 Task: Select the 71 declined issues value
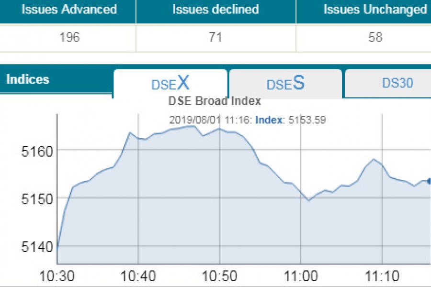pos(215,38)
